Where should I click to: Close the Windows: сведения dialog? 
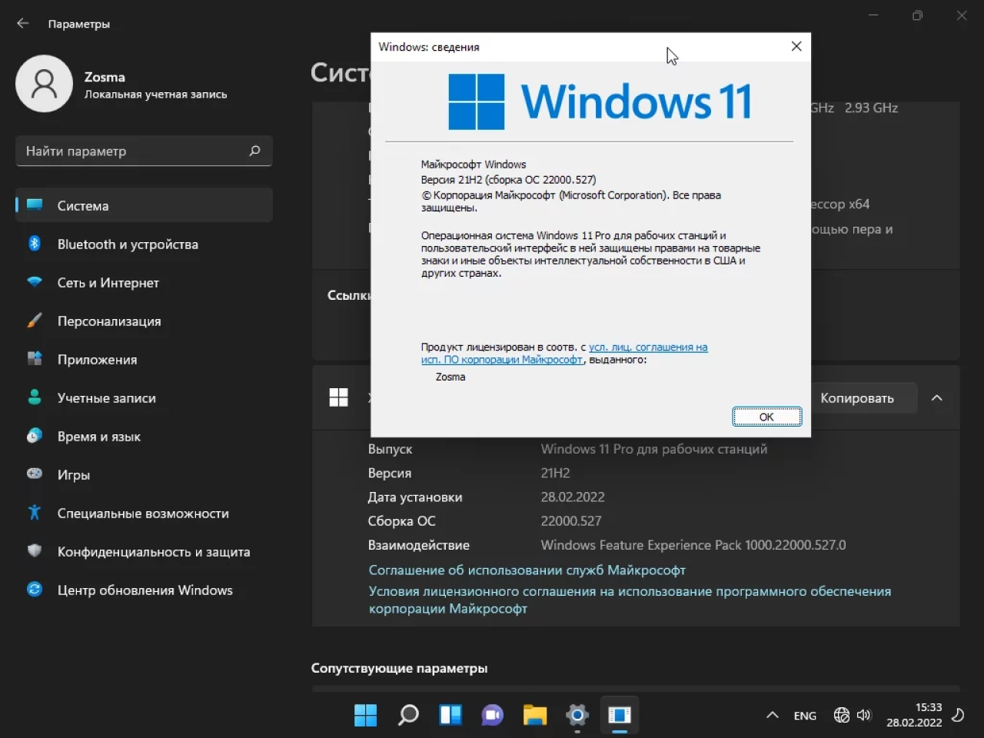click(796, 46)
